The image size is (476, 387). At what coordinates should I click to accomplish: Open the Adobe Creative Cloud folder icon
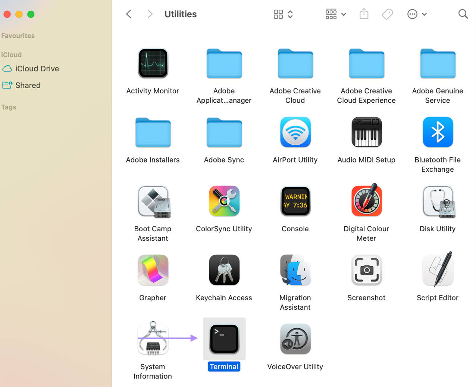295,63
